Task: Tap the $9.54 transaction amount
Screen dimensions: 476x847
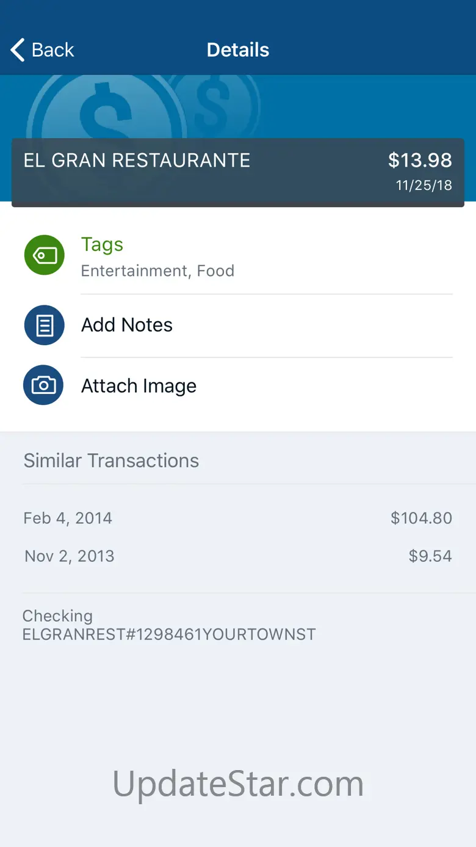Action: (x=430, y=556)
